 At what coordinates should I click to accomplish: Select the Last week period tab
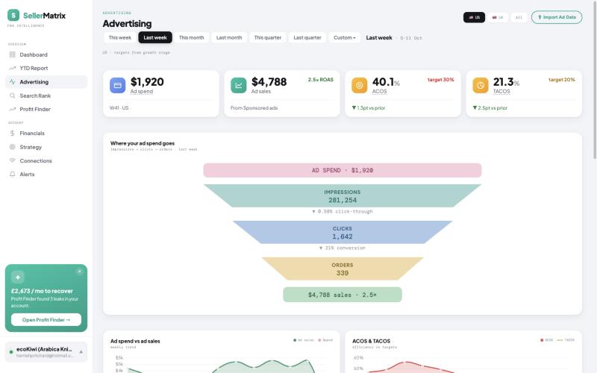[155, 38]
